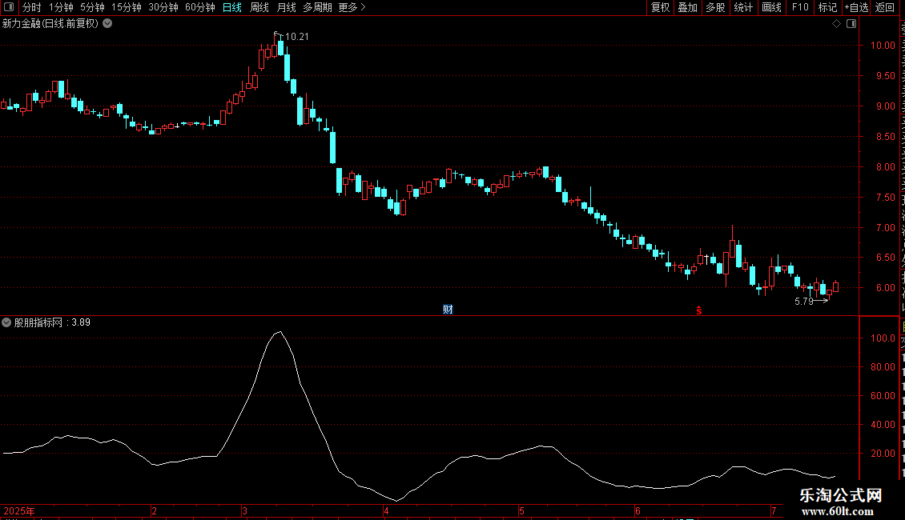Click the diamond icon in chart header
The height and width of the screenshot is (520, 905).
[836, 24]
